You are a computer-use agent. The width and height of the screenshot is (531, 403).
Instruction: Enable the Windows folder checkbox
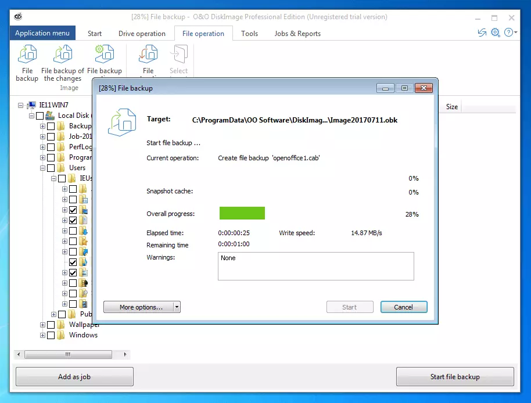pos(51,335)
